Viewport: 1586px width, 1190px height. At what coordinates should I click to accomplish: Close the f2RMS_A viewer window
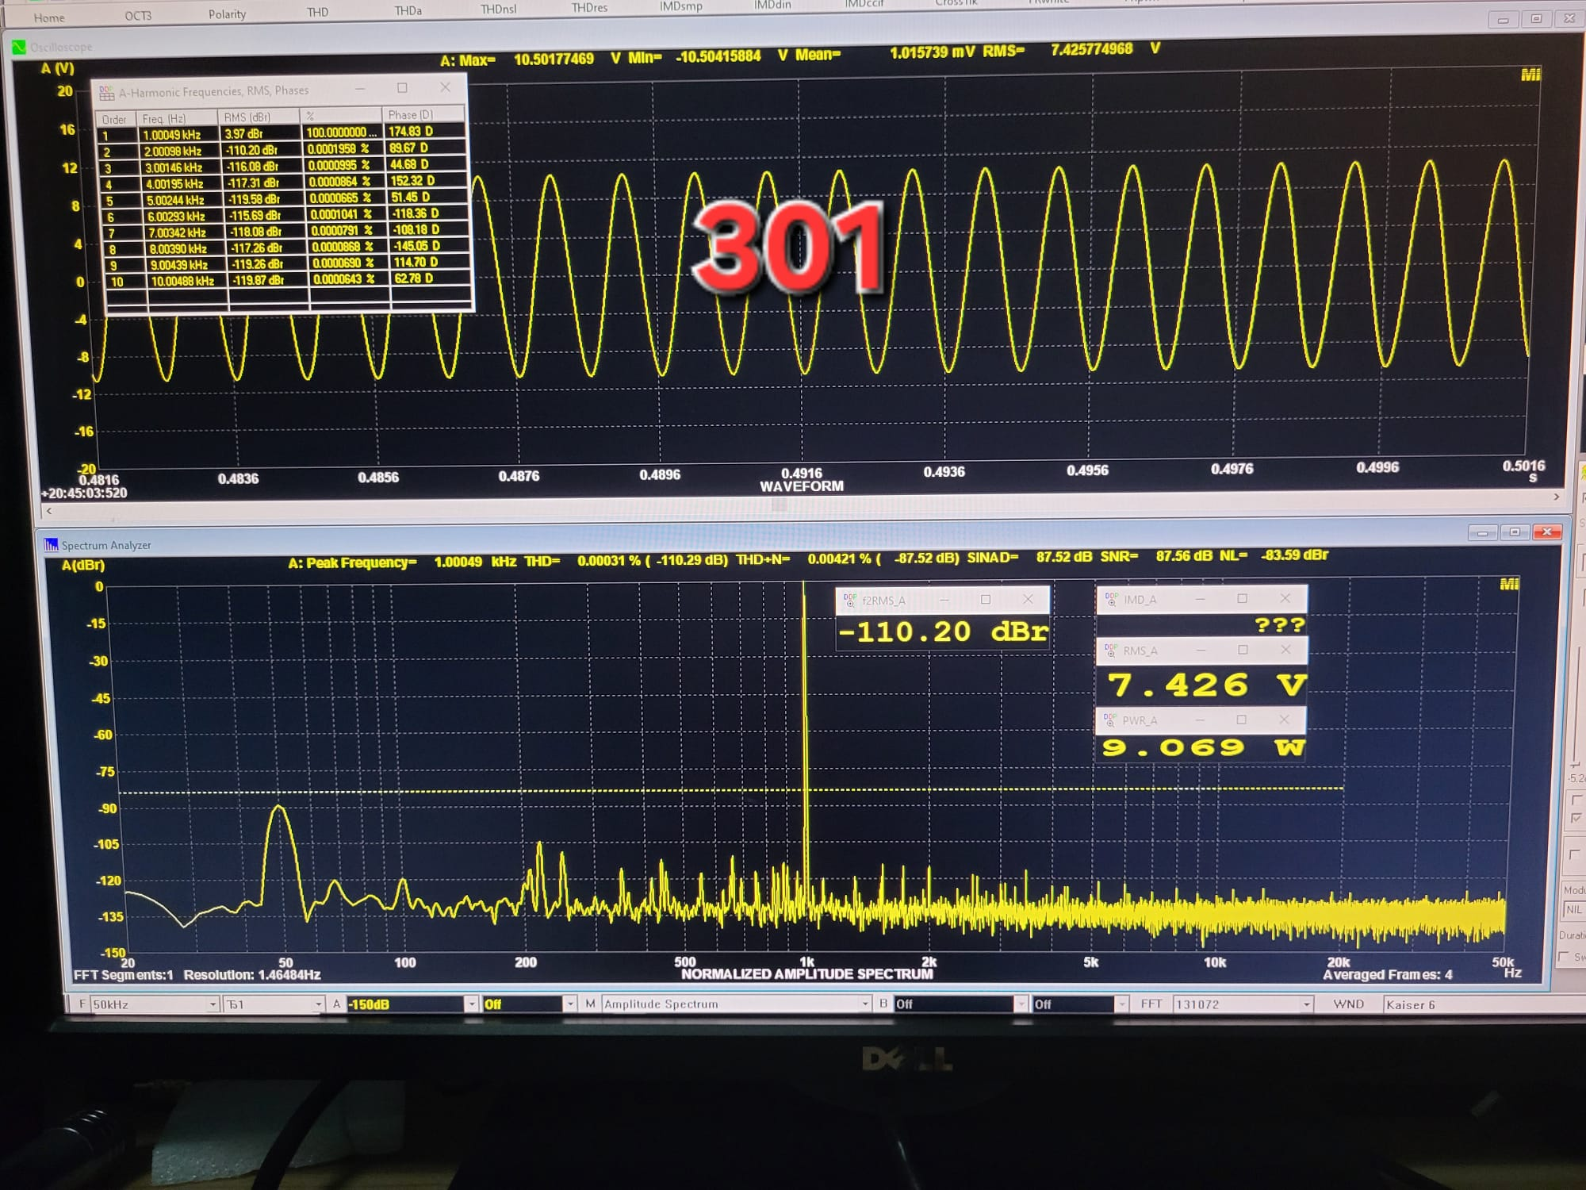[x=1028, y=600]
